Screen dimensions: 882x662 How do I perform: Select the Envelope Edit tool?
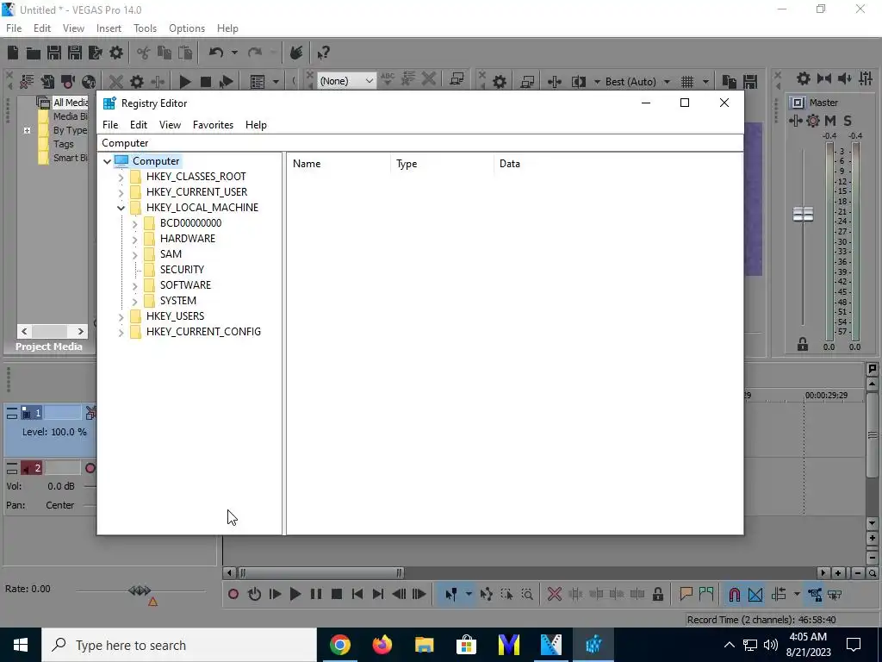[x=487, y=594]
